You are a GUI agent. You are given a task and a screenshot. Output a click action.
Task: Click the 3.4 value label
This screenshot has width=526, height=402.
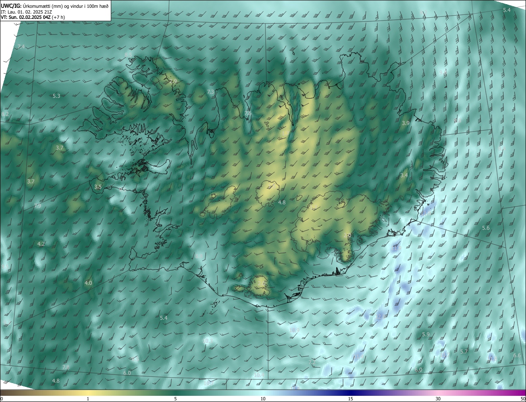404,176
